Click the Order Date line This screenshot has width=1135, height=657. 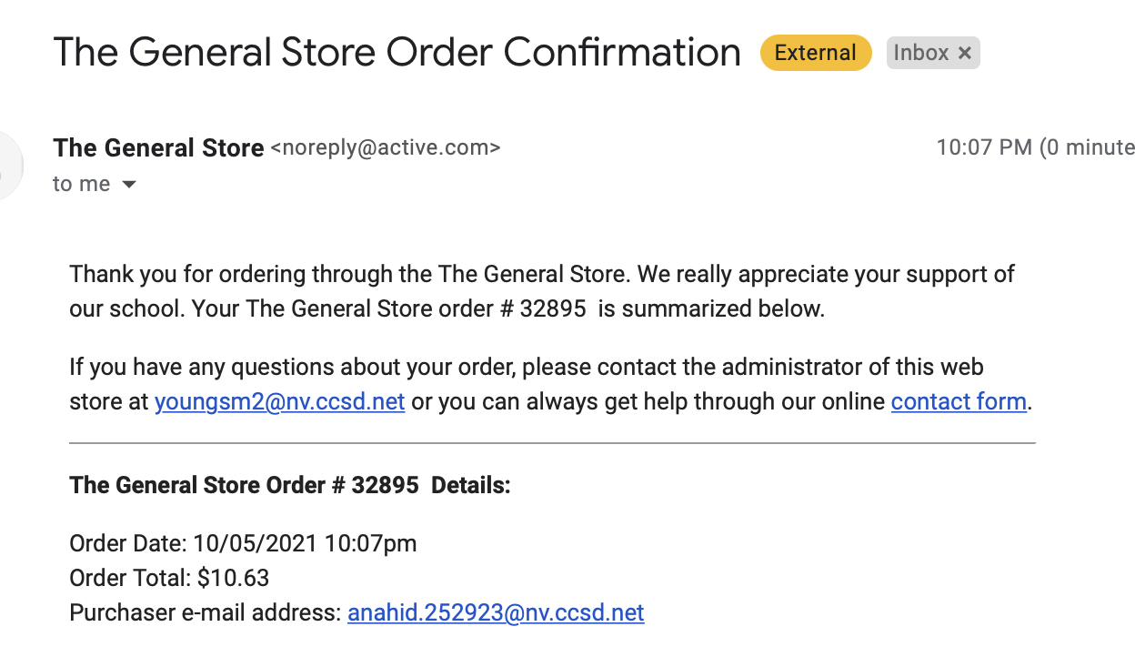pyautogui.click(x=243, y=544)
